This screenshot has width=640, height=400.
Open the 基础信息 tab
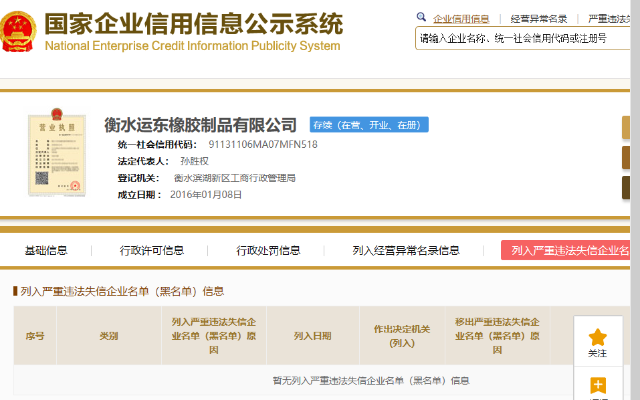pos(46,250)
